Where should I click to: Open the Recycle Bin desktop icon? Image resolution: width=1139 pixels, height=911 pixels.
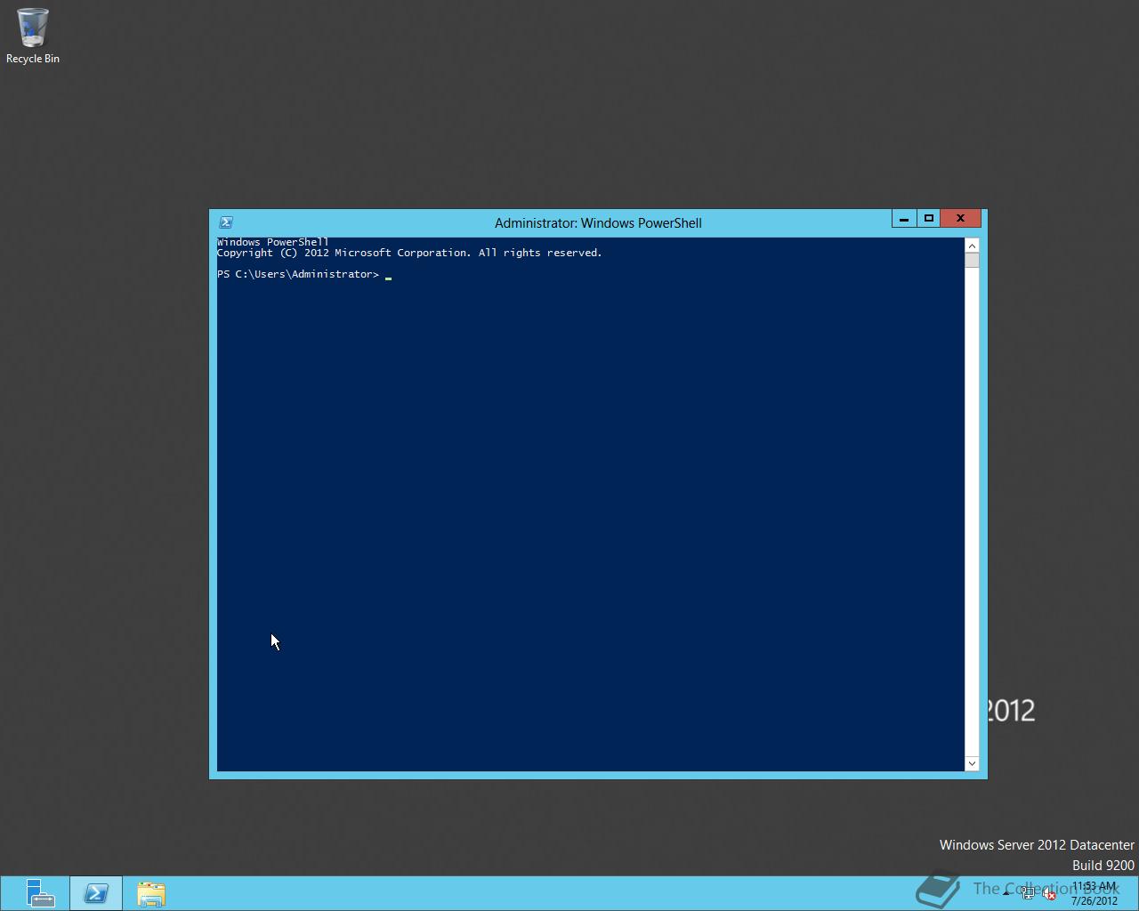33,36
